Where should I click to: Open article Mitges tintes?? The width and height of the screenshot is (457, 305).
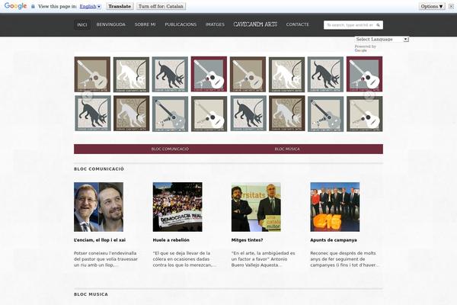pos(247,240)
